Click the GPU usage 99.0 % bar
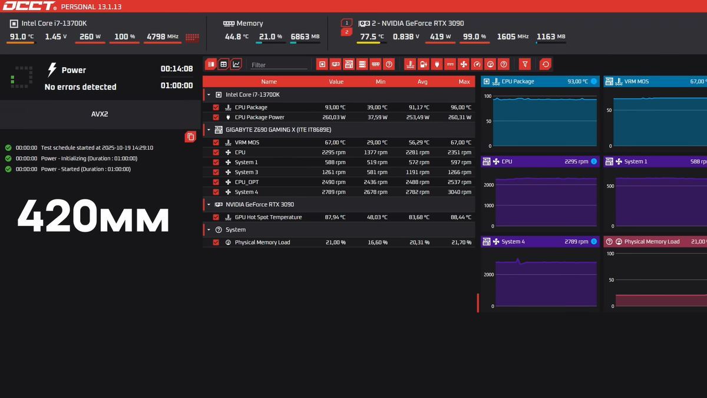The image size is (707, 398). (474, 42)
